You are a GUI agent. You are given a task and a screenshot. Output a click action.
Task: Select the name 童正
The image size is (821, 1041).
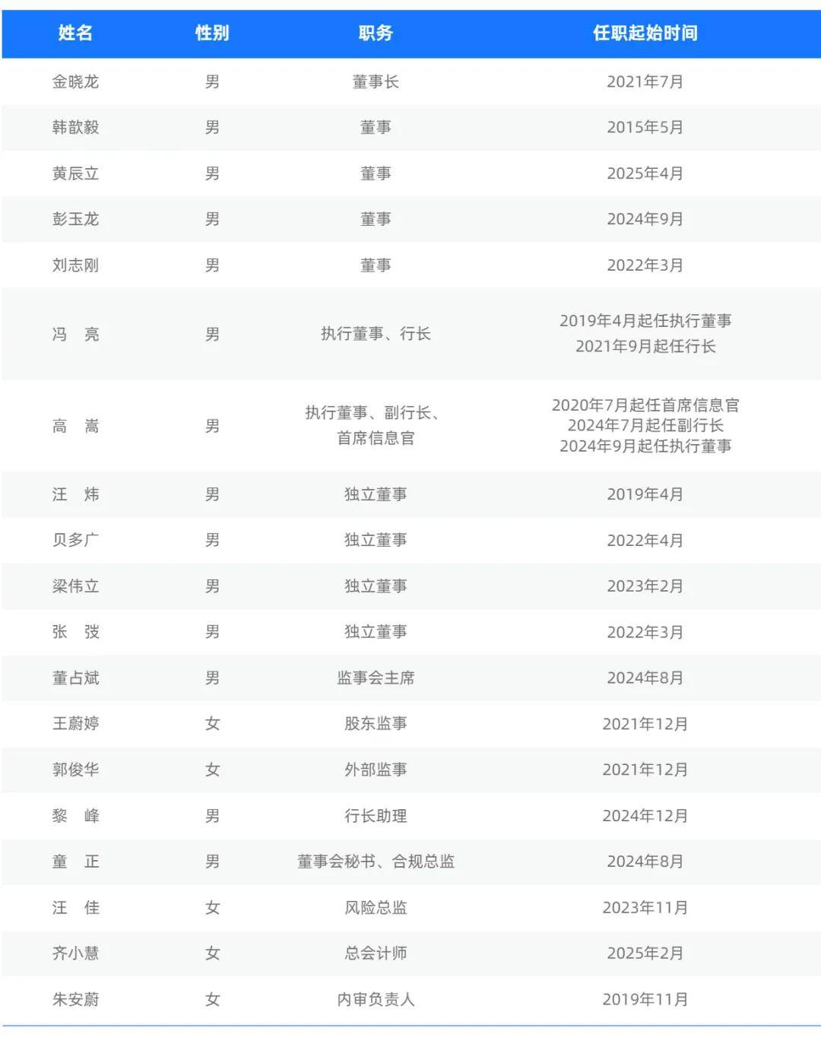(75, 862)
